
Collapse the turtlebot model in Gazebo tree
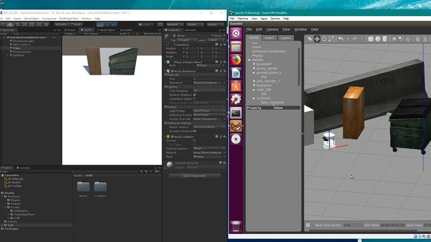(254, 98)
